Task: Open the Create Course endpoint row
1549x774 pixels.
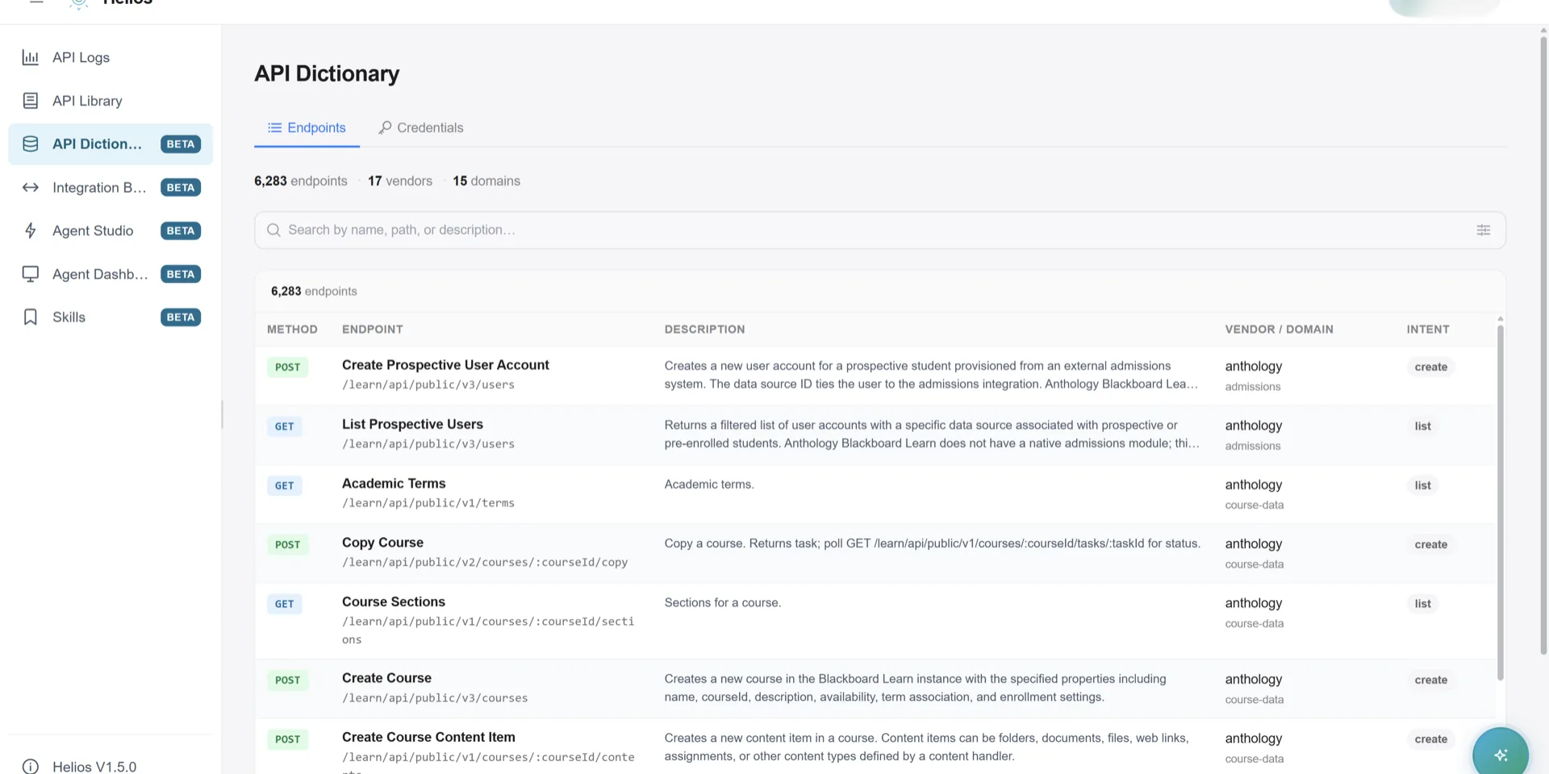Action: (875, 689)
